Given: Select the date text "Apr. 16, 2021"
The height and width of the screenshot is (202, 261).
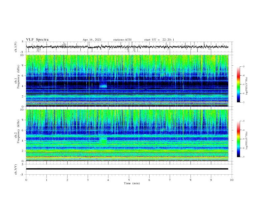Looking at the screenshot, I should [x=92, y=40].
